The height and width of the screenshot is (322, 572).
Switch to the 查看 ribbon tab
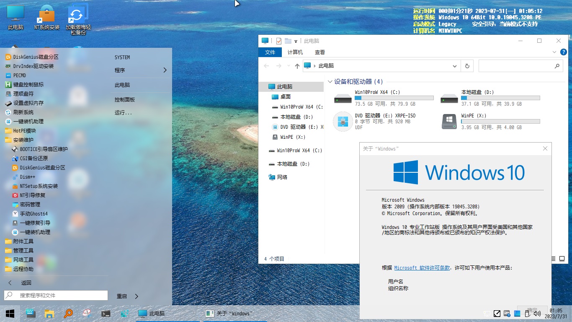320,52
